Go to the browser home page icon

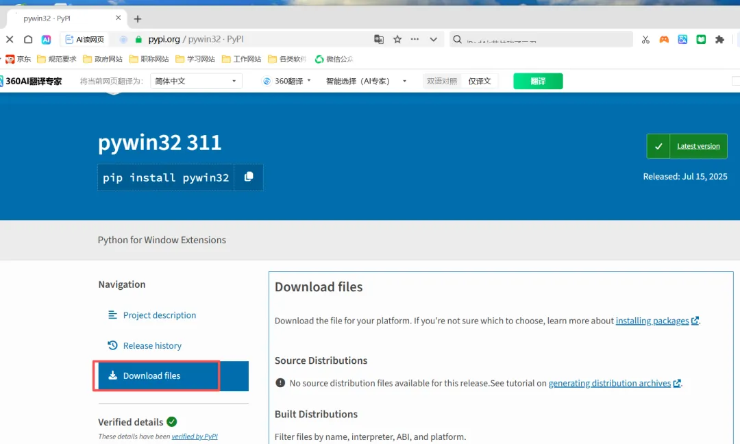28,39
